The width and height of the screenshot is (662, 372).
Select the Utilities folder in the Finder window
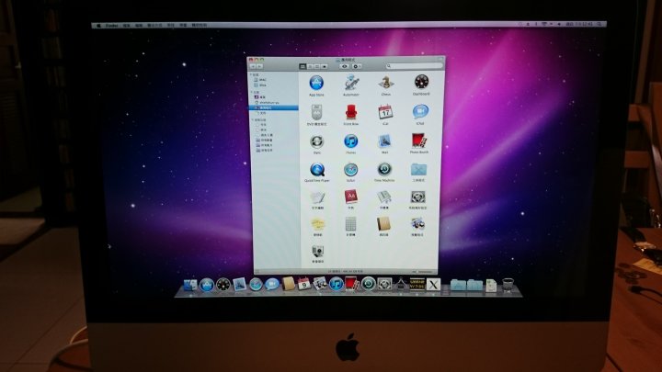pos(418,170)
